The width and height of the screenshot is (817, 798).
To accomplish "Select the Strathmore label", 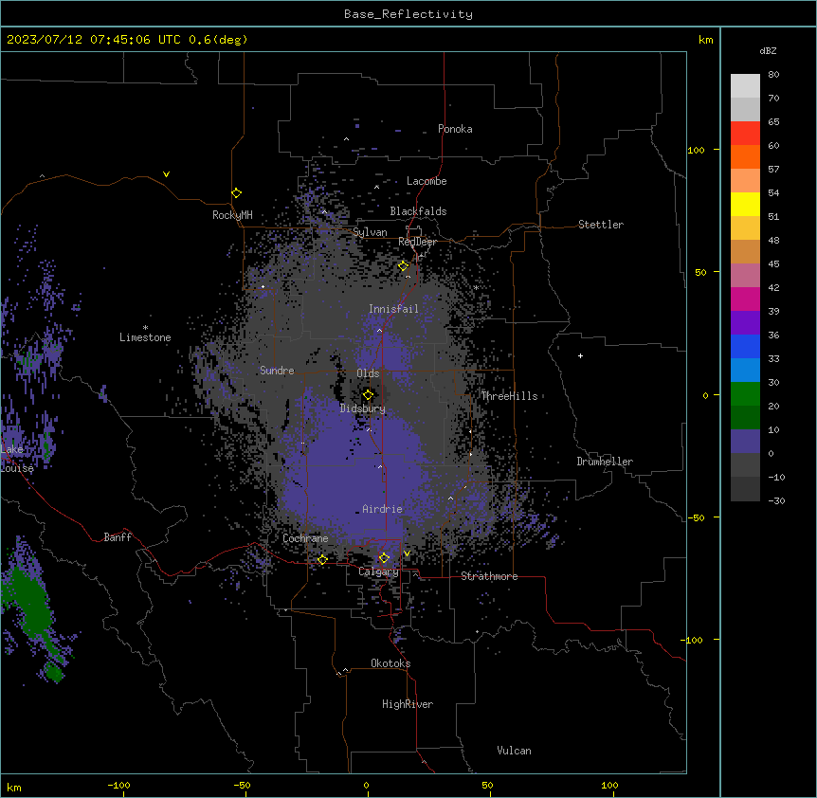I will tap(489, 576).
